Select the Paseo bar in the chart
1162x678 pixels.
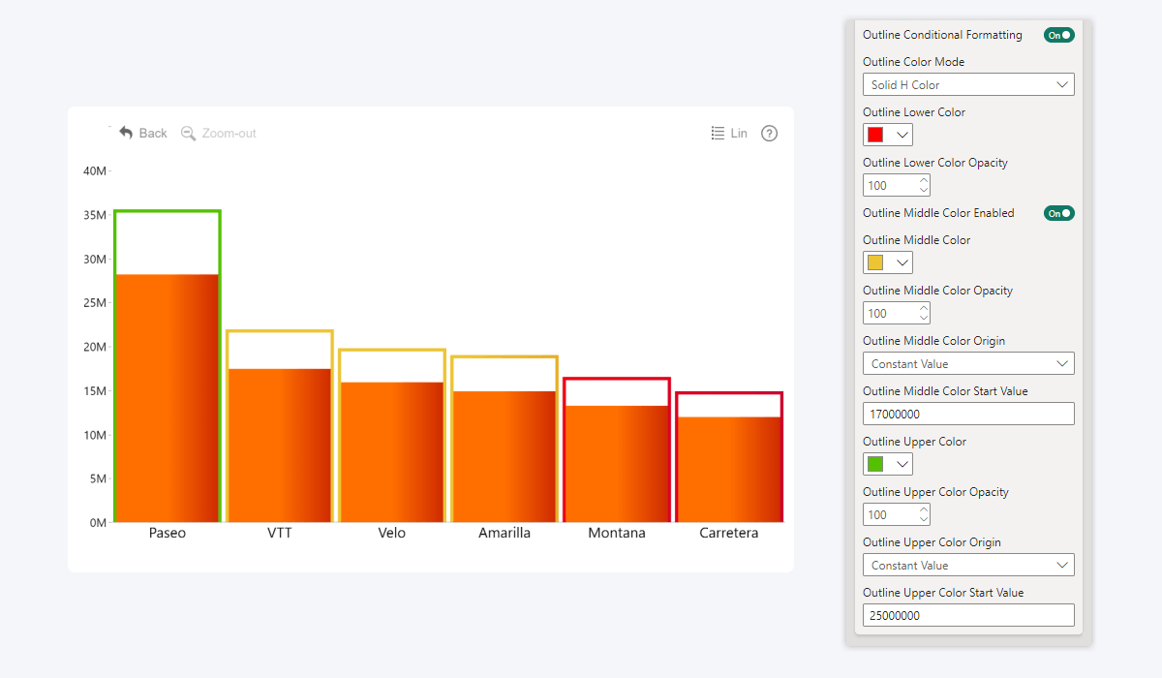167,387
